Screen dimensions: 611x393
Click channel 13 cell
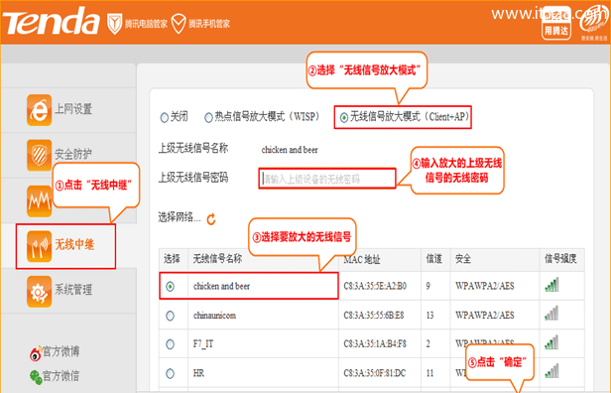[x=429, y=315]
